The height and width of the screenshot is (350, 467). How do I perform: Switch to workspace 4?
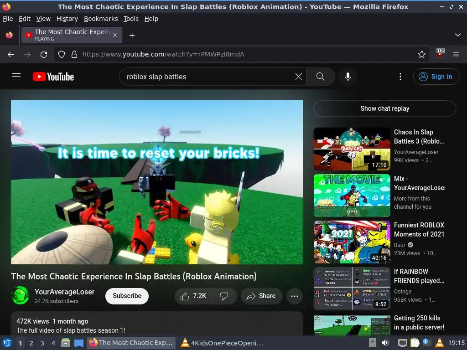pos(53,343)
